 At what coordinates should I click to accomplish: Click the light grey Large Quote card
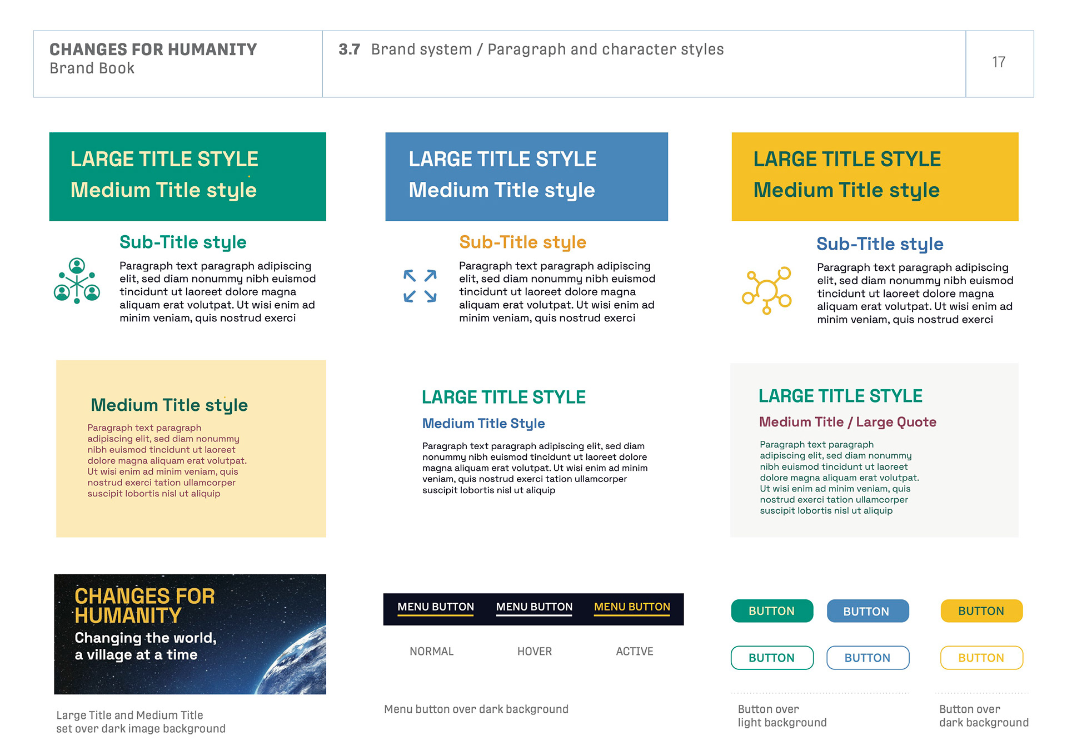click(875, 450)
